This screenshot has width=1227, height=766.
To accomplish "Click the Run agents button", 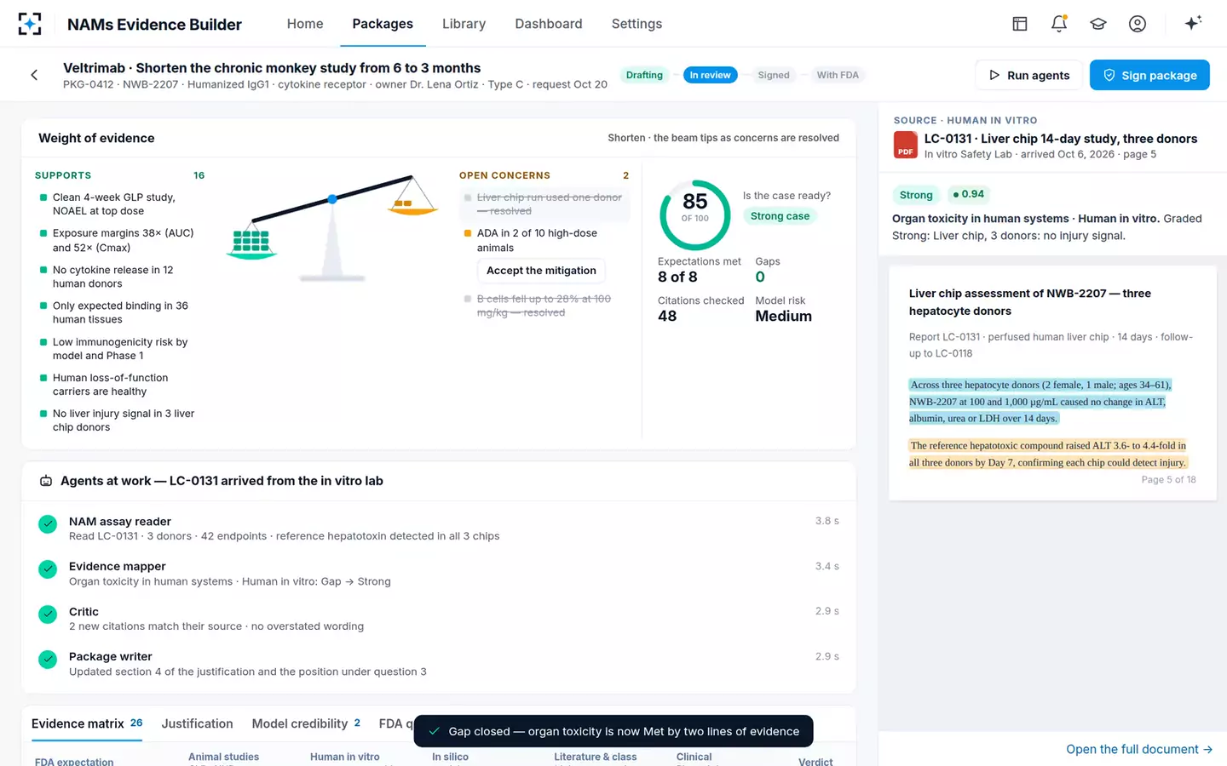I will 1028,75.
